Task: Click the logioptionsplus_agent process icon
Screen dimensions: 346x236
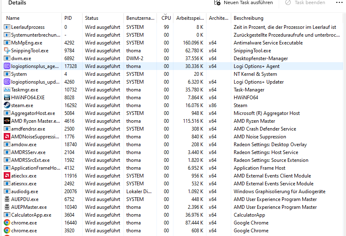Action: 7,66
